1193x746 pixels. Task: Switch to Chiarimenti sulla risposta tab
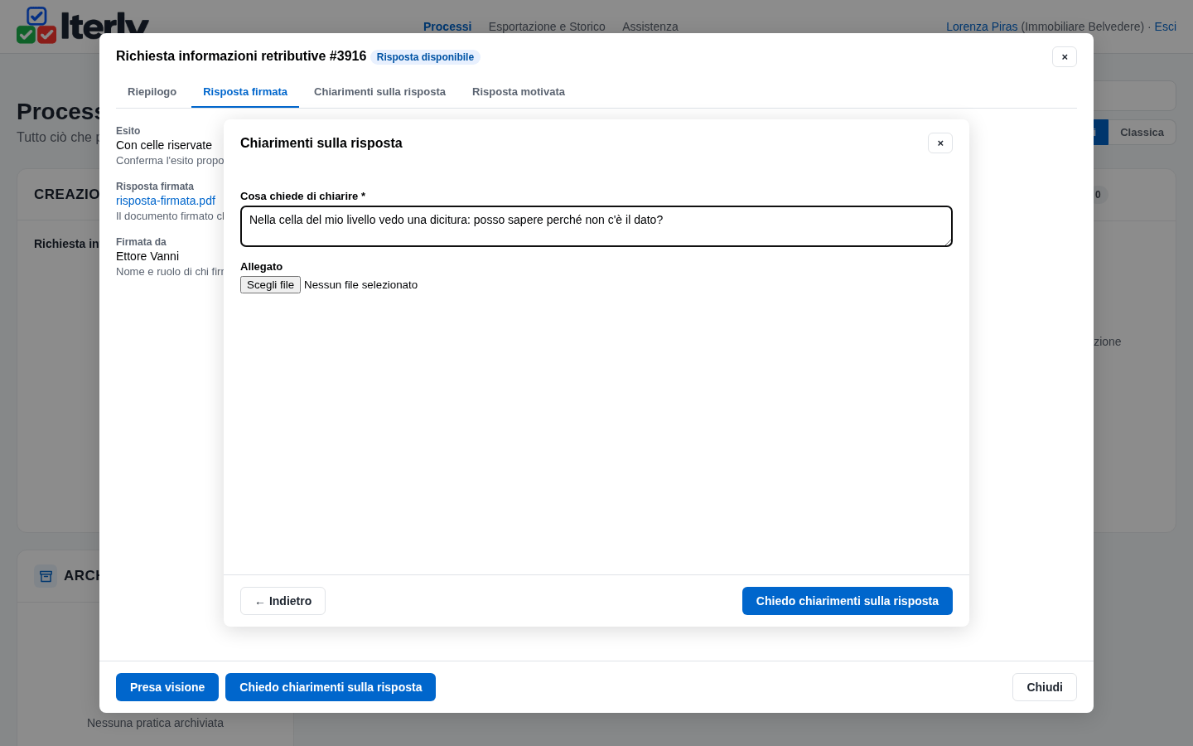pyautogui.click(x=379, y=92)
